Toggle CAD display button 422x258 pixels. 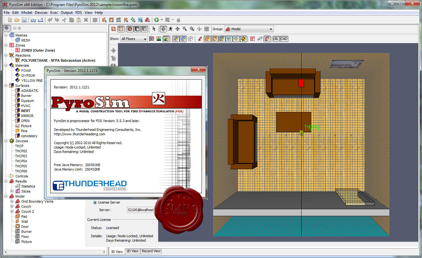284,39
